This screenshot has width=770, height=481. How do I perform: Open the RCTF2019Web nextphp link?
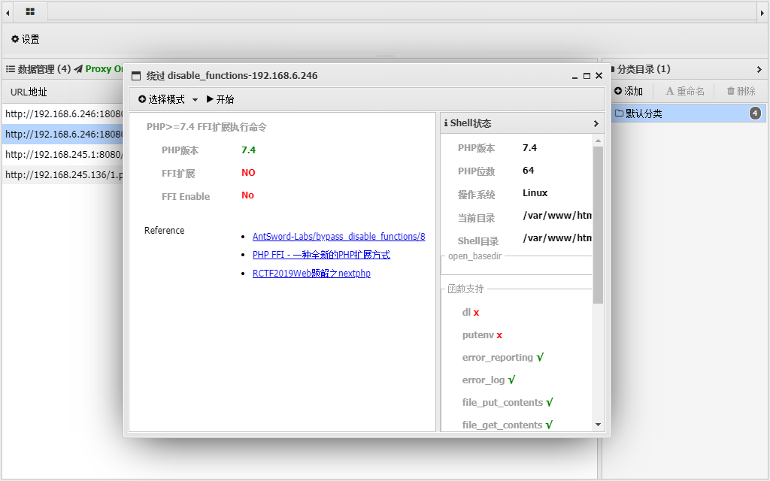point(311,274)
